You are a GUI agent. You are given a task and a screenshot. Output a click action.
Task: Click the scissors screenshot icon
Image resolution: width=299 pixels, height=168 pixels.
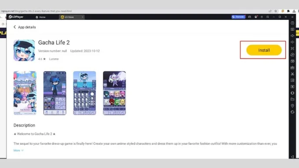pos(292,74)
